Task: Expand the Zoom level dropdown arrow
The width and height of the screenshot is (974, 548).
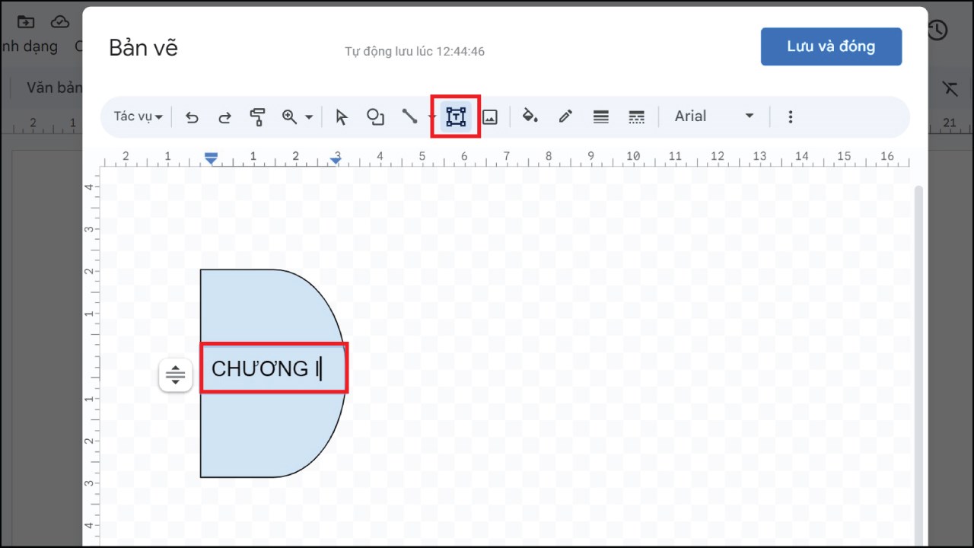Action: [309, 117]
